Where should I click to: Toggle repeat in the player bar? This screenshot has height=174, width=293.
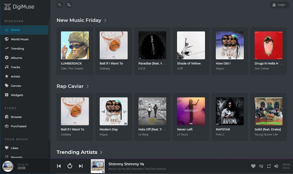269,166
